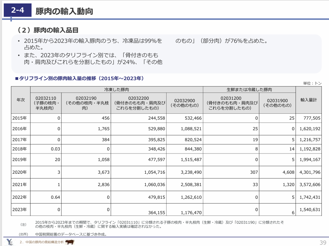Select the text ending 76%を占めた

(x=222, y=41)
